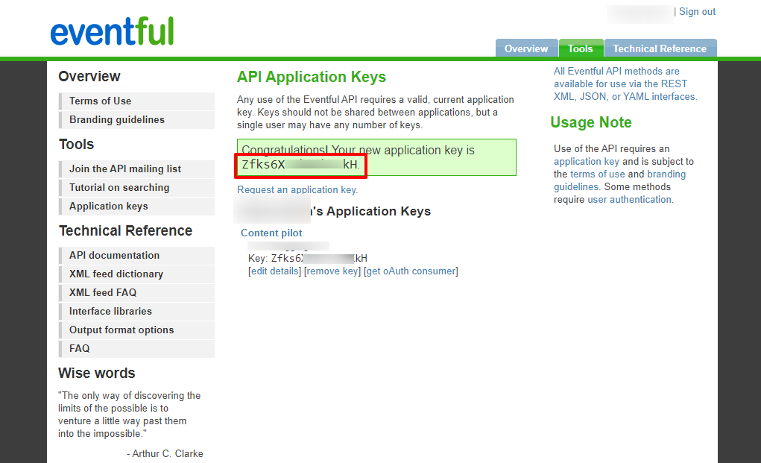
Task: Click the Tools sidebar heading
Action: [x=76, y=144]
